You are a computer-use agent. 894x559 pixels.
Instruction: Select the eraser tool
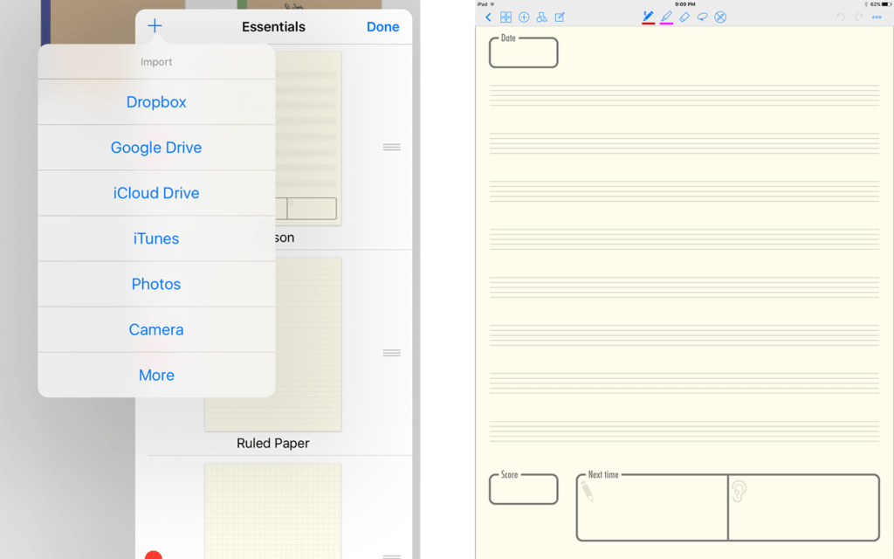(x=685, y=17)
